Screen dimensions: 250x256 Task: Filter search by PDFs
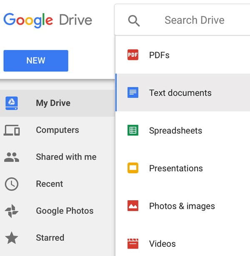click(182, 55)
